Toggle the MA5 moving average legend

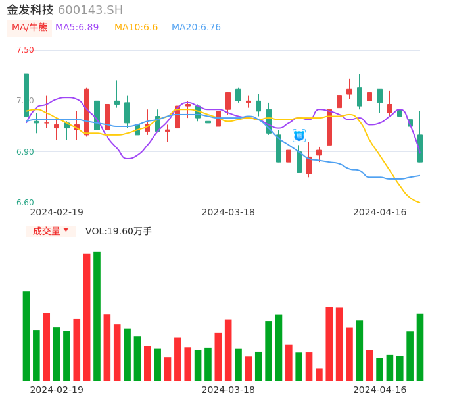pyautogui.click(x=77, y=28)
